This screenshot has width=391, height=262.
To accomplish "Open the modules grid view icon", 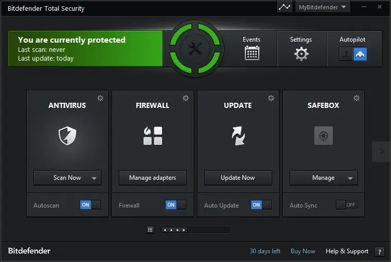I will point(150,230).
